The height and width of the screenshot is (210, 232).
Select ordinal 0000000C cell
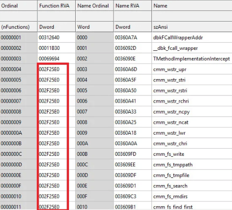coord(19,154)
